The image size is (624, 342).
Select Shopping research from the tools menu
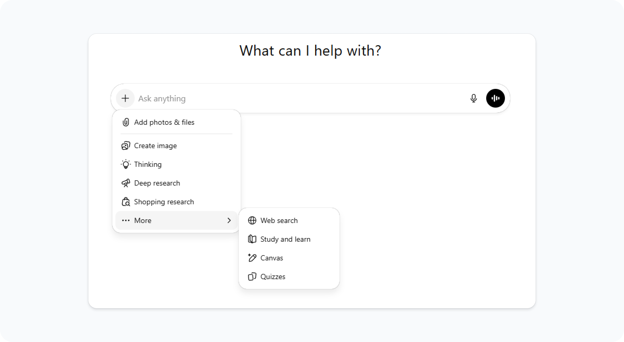click(164, 202)
